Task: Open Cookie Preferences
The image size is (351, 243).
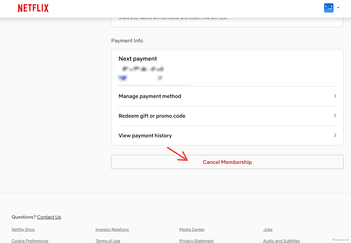Action: [30, 241]
